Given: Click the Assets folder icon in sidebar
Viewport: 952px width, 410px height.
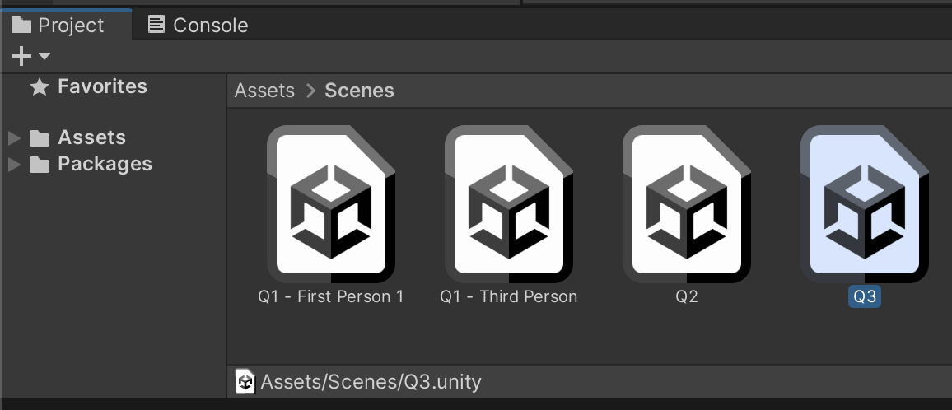Looking at the screenshot, I should click(40, 138).
